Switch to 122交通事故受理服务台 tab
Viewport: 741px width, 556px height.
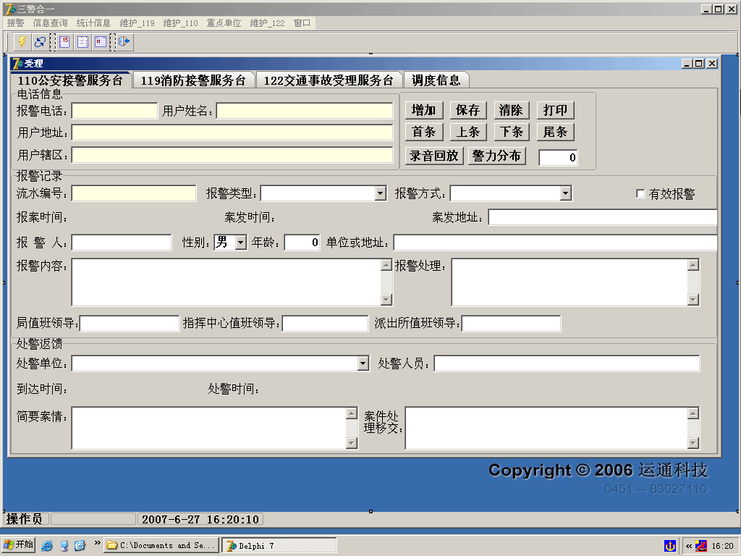click(329, 80)
